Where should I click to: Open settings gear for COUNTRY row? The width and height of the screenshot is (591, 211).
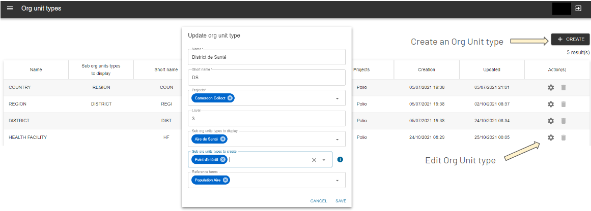(551, 87)
